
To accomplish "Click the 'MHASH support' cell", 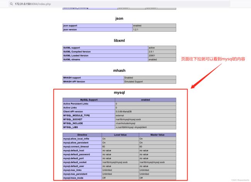I will pos(93,78).
